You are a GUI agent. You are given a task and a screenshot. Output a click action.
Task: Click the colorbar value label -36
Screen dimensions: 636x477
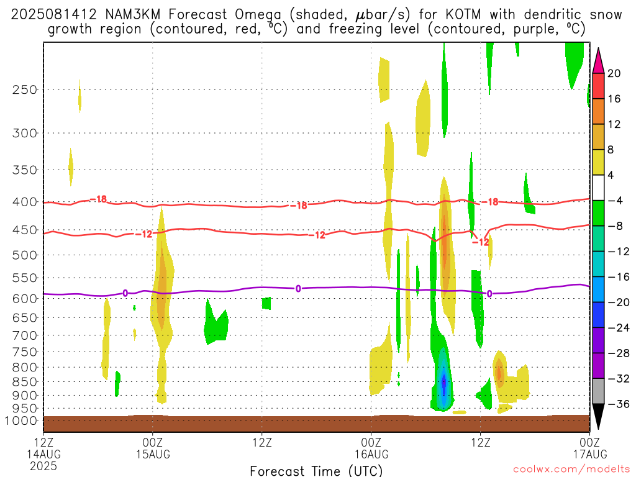coord(619,404)
